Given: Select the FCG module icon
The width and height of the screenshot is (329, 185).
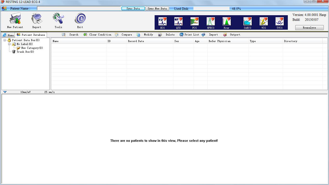Looking at the screenshot, I should pos(195,21).
